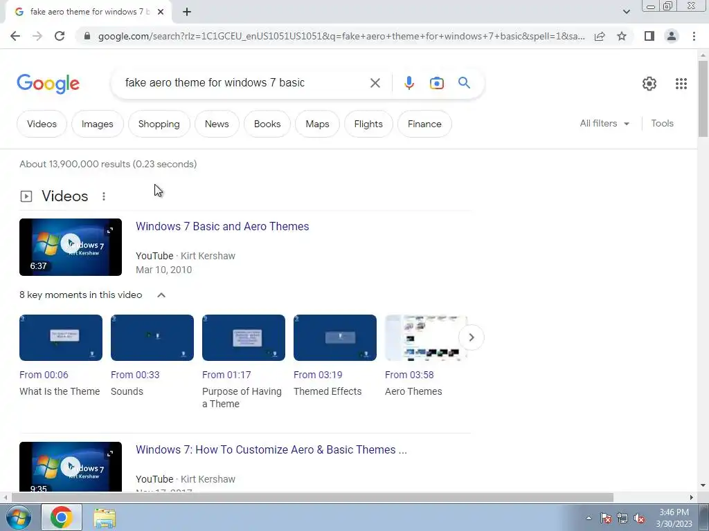Open Chrome side panel
709x531 pixels.
coord(649,36)
